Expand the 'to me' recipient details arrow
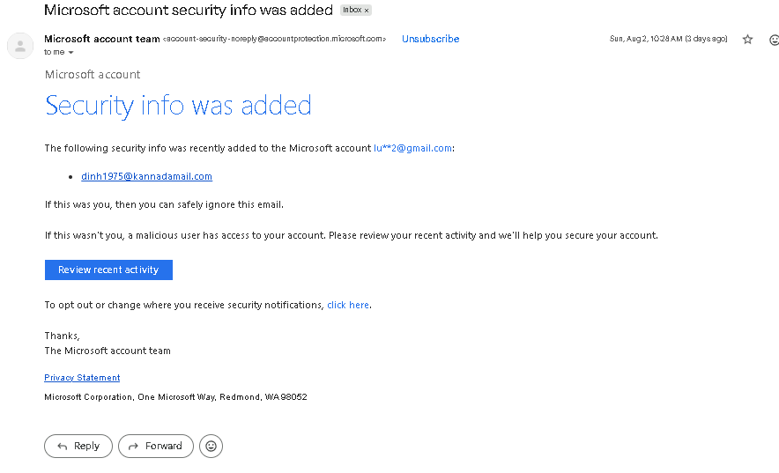Viewport: 779px width, 473px height. [x=71, y=53]
